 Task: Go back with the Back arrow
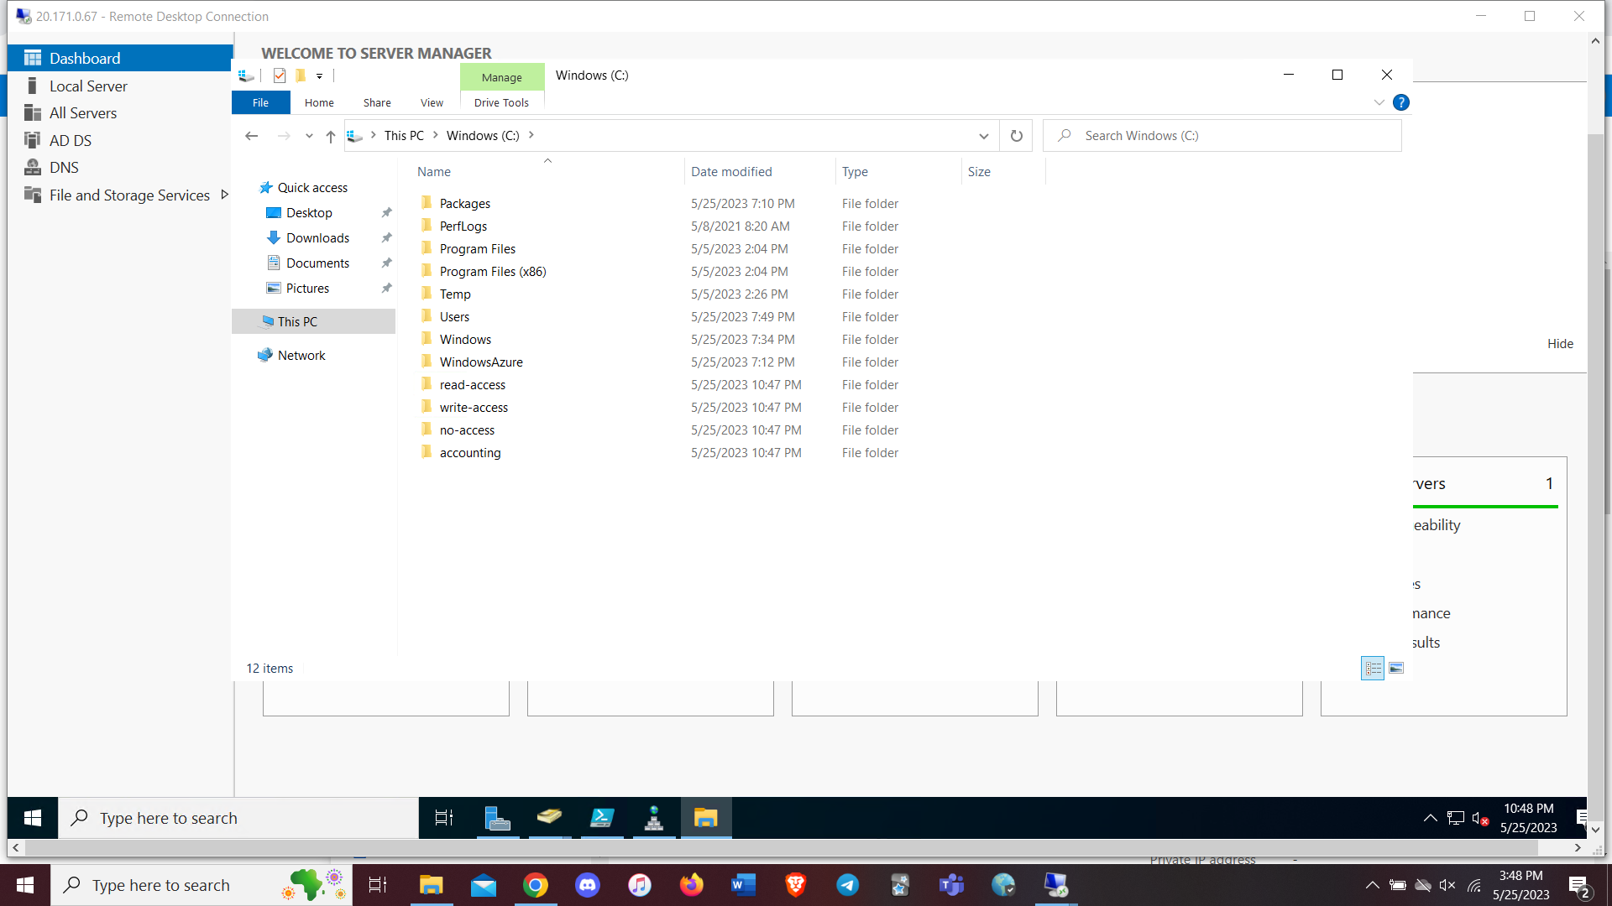tap(251, 136)
